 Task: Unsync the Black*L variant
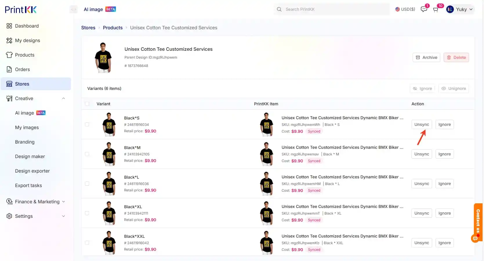(x=422, y=184)
